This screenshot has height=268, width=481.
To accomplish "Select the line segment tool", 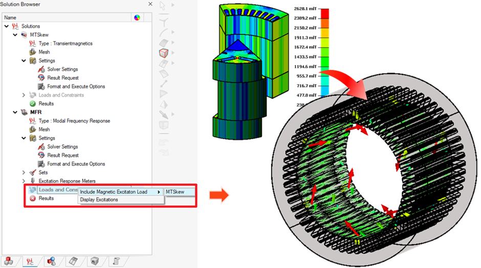I will [x=164, y=83].
